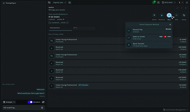Click the 50 DAAC current balance amount
Image resolution: width=190 pixels, height=112 pixels.
[54, 17]
